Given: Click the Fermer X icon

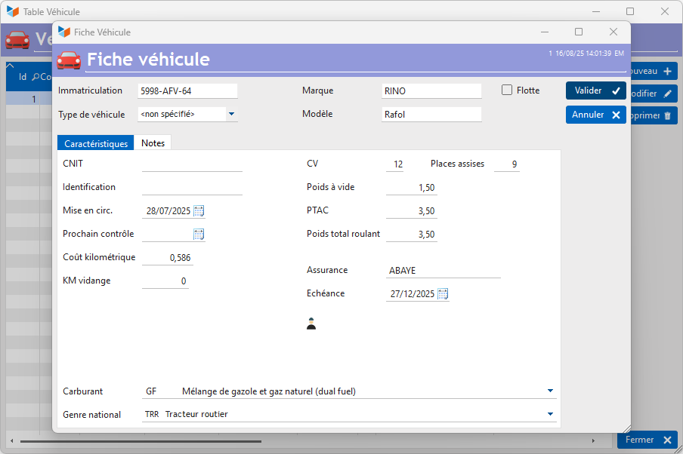Looking at the screenshot, I should coord(667,440).
